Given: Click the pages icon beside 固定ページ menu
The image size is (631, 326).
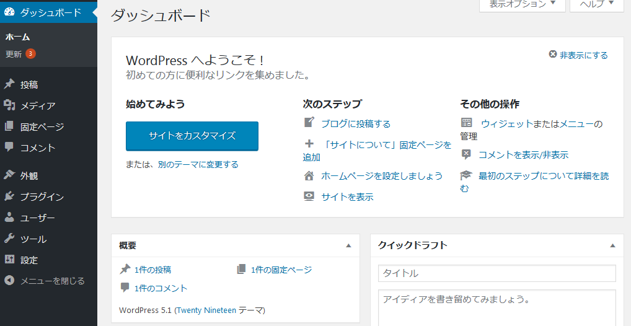Looking at the screenshot, I should [10, 126].
